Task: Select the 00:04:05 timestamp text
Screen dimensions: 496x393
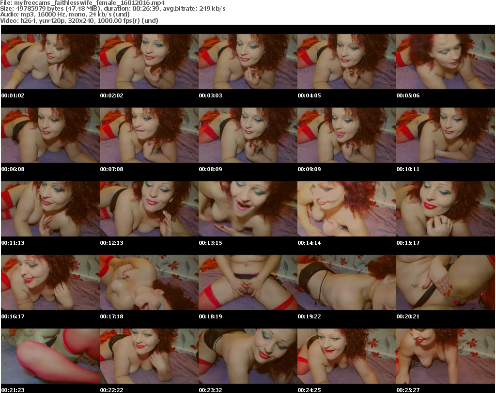Action: click(309, 95)
